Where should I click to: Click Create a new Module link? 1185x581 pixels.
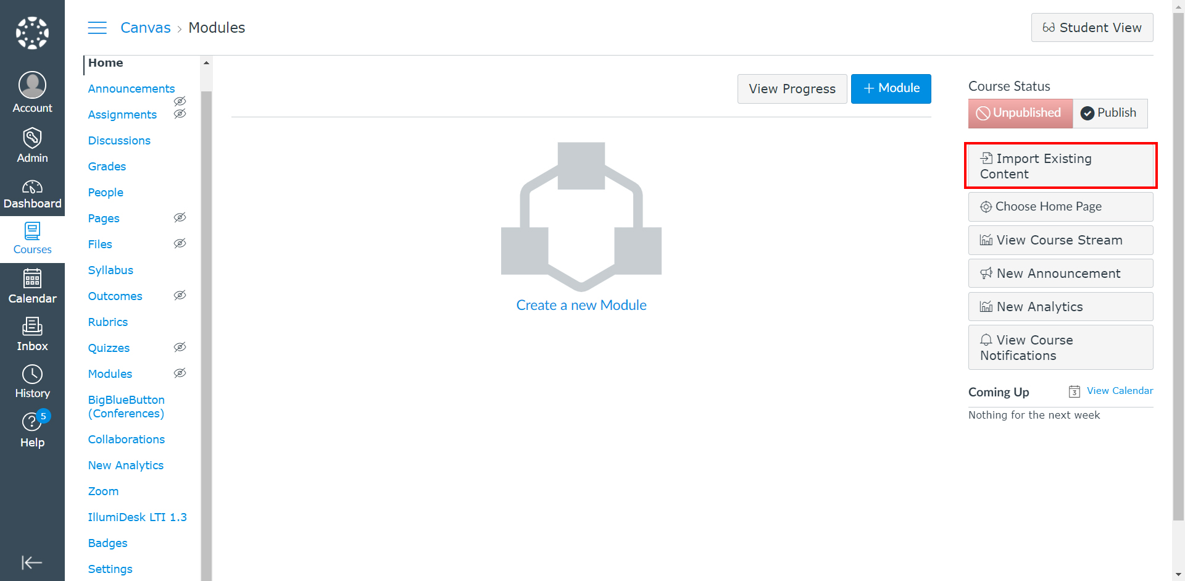[581, 306]
